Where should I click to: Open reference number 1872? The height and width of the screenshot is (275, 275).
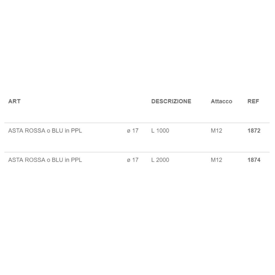click(x=254, y=131)
